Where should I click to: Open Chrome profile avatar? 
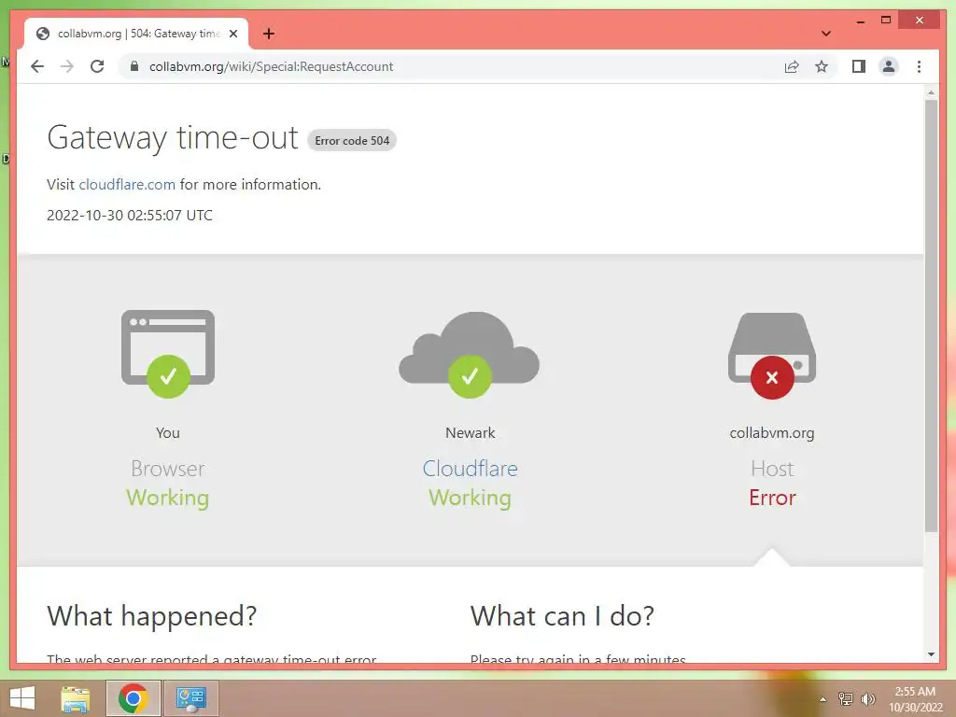[x=889, y=66]
